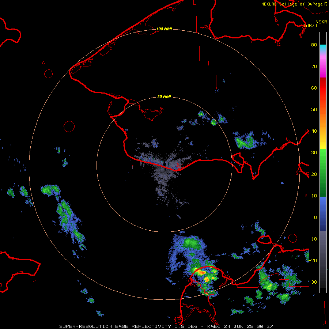Screen dimensions: 329x329
Task: Click the 20 value on dBZ scale
Action: coord(314,174)
